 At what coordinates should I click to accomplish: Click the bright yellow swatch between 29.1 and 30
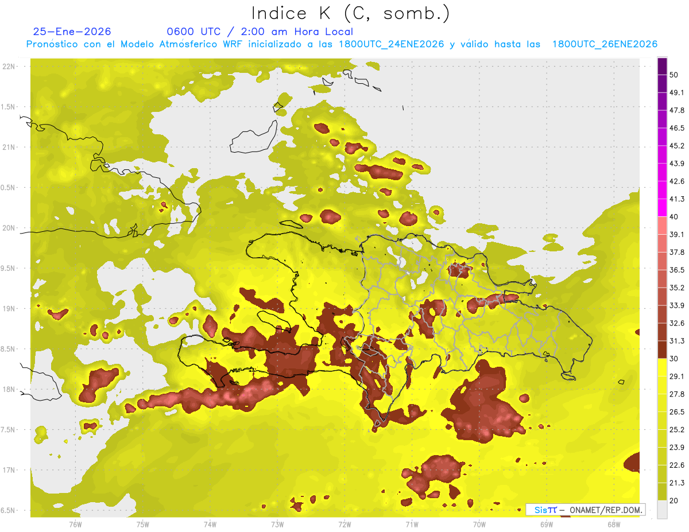click(x=662, y=367)
